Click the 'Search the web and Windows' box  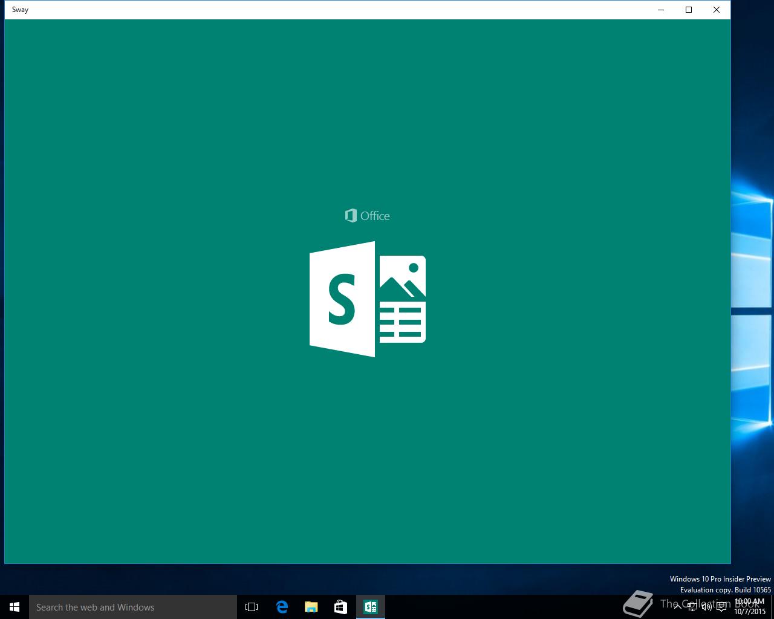pyautogui.click(x=133, y=607)
